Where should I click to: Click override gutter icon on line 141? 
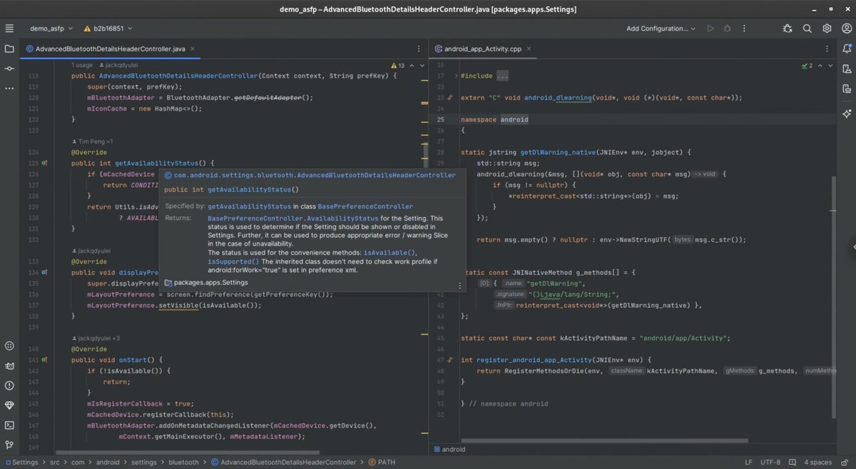(x=44, y=360)
